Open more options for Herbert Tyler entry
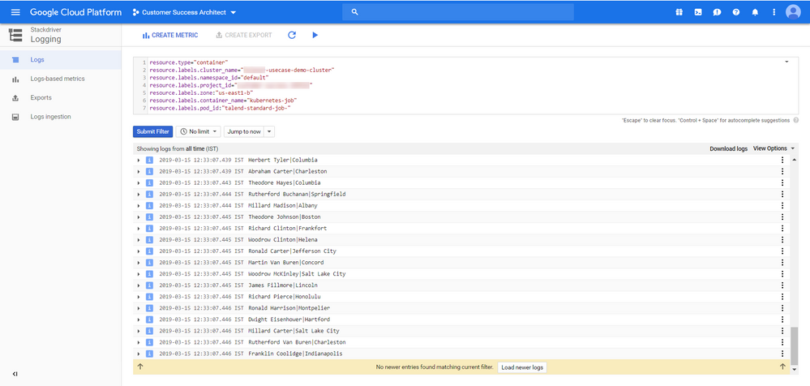The image size is (810, 386). [782, 161]
